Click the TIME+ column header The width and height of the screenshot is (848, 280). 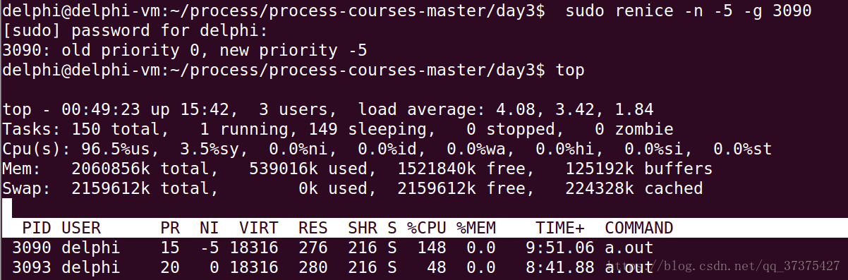coord(560,228)
